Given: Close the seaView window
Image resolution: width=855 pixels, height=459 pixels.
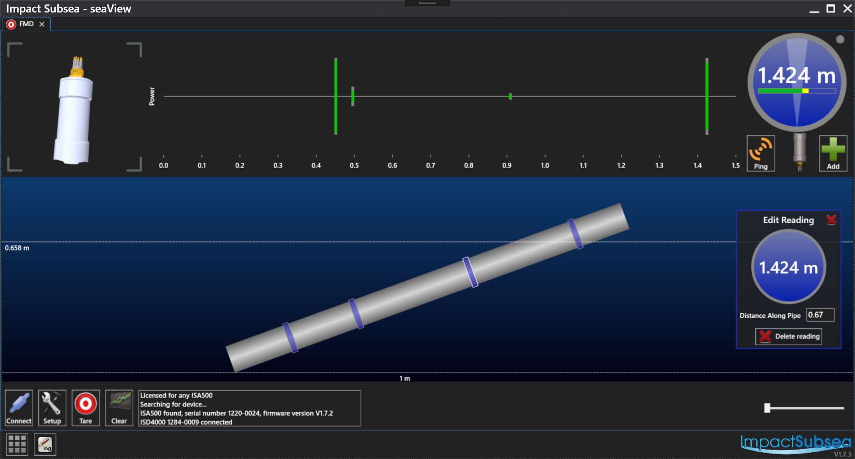Looking at the screenshot, I should point(847,8).
